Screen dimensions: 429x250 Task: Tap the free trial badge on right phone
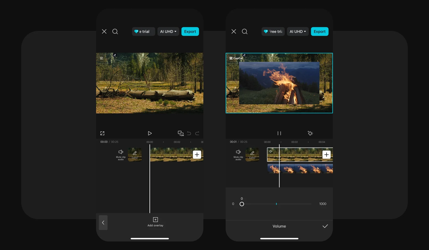point(273,31)
